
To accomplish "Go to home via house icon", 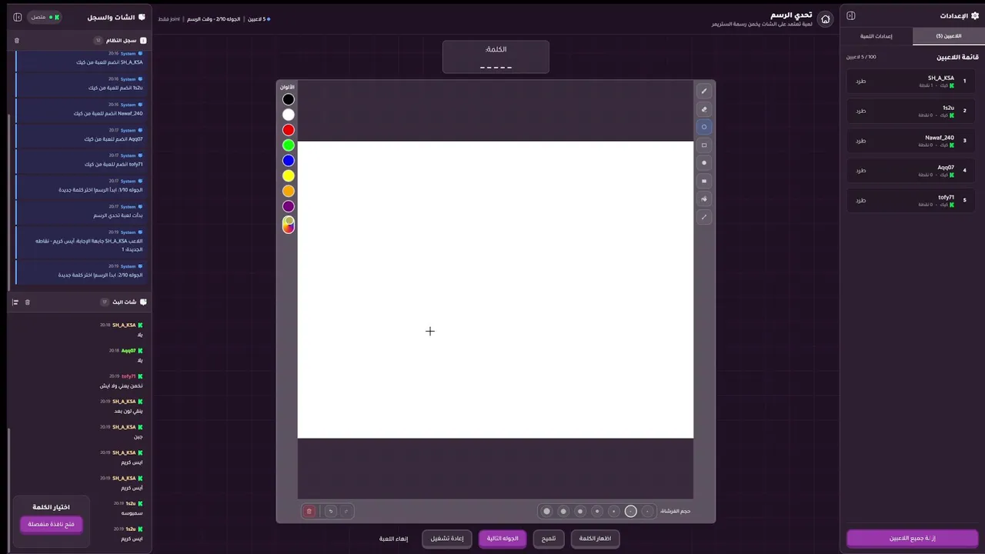I will coord(826,19).
